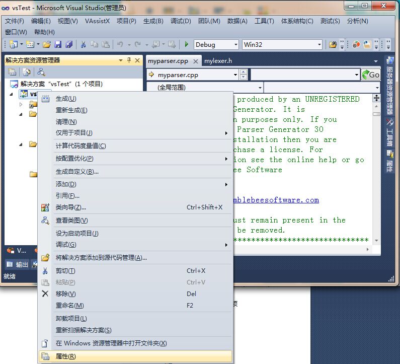
Task: Click the Visual Assist gear-tomato toolbar icon
Action: [356, 44]
